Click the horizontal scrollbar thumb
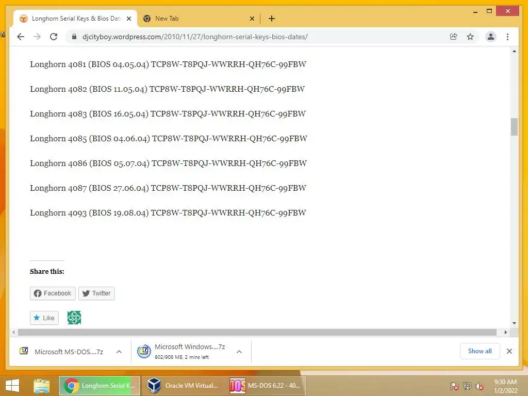 click(x=257, y=333)
